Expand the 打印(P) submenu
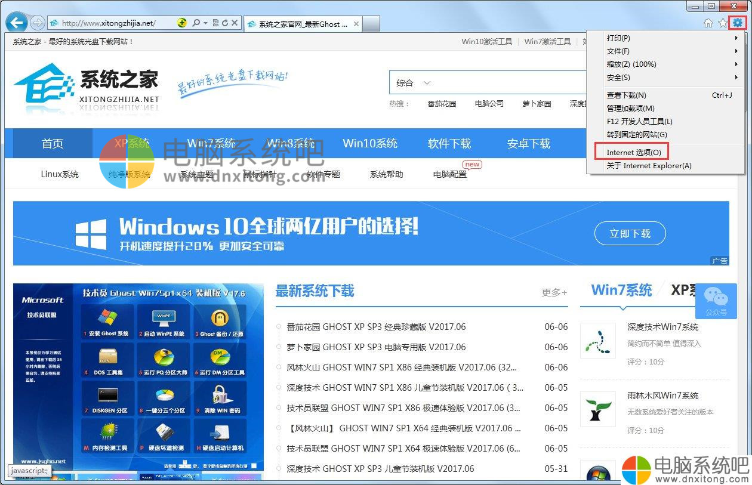 (665, 38)
